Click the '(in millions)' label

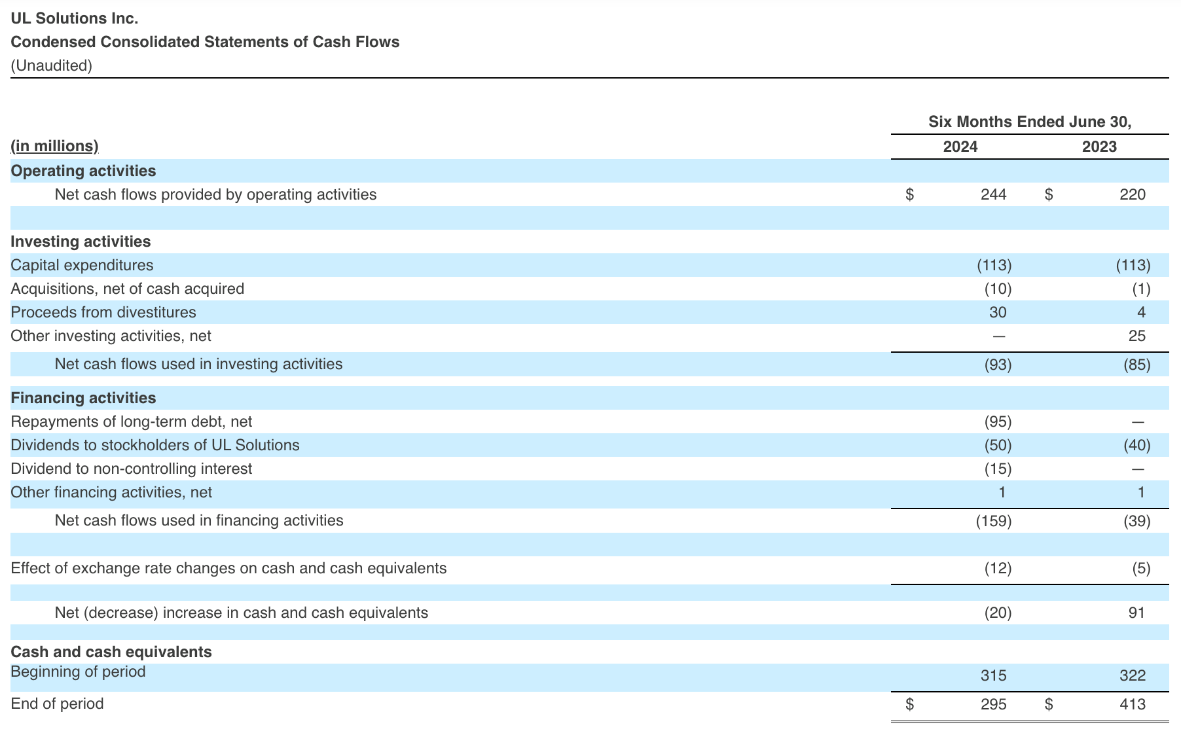tap(54, 146)
